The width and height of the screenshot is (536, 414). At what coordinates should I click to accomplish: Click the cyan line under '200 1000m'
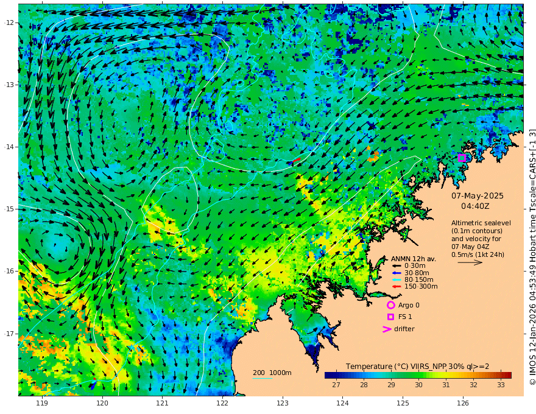[x=262, y=378]
